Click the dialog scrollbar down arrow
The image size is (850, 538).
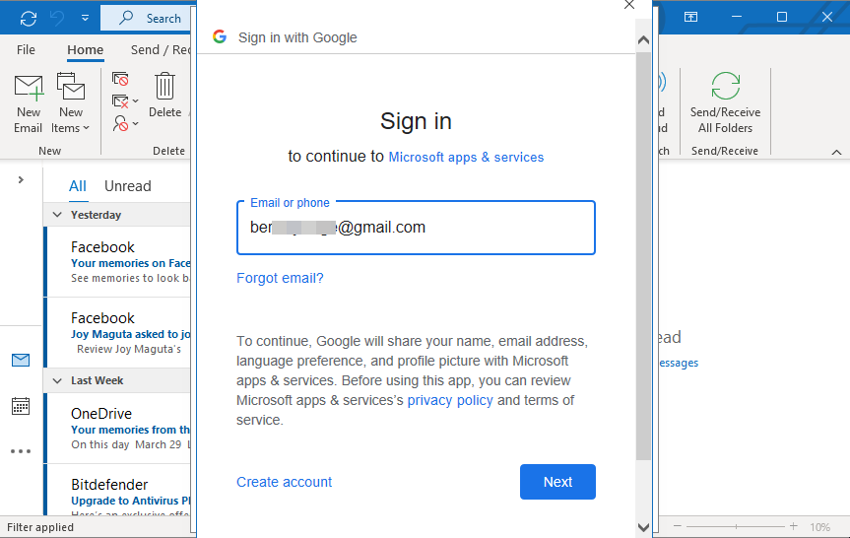coord(643,527)
